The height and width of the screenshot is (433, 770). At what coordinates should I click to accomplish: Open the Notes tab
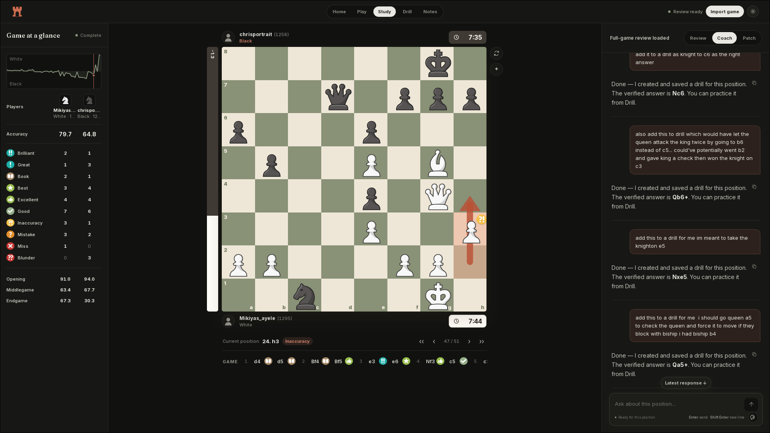[x=430, y=12]
